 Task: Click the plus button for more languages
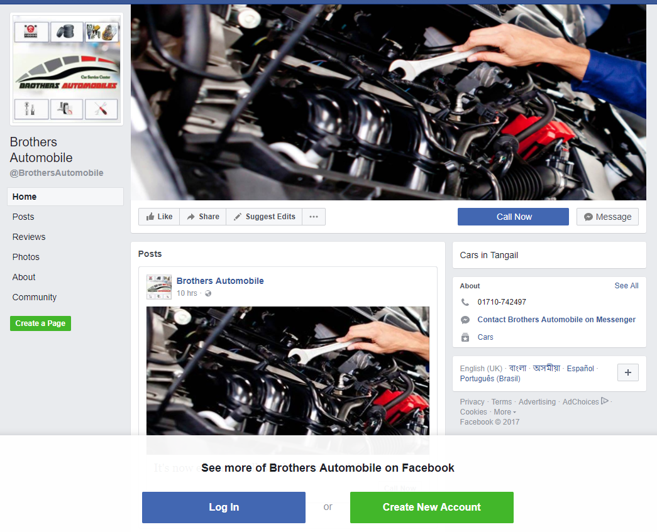(627, 372)
